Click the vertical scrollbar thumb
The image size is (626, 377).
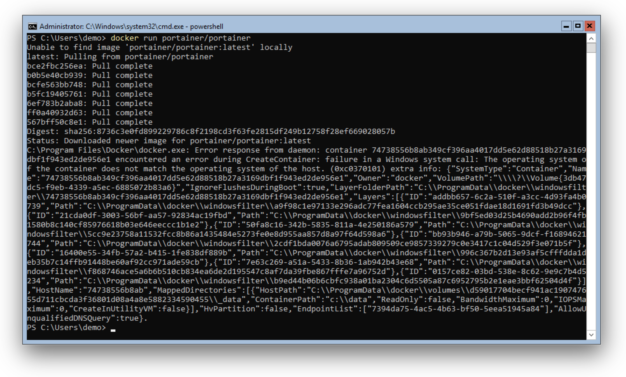coord(591,48)
